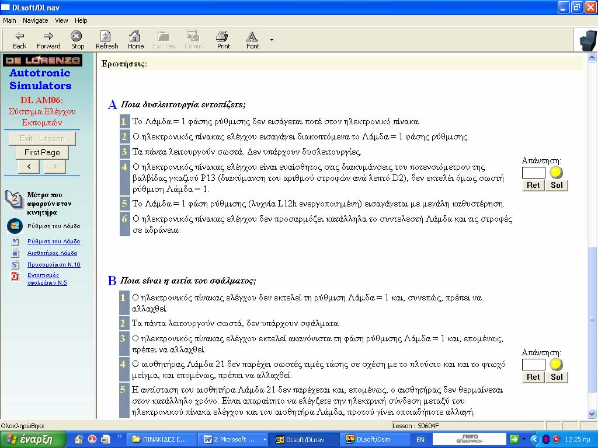Click the vertical scrollbar down arrow

coord(592,414)
